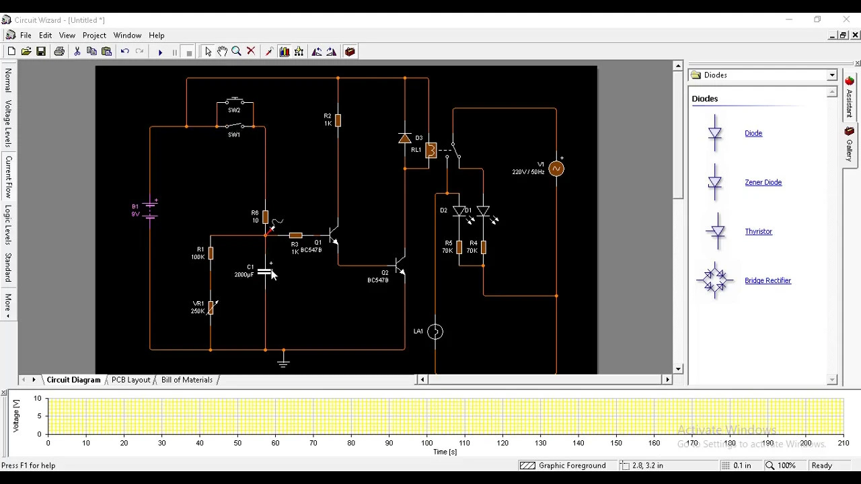The height and width of the screenshot is (484, 861).
Task: Open the Diodes gallery category dropdown
Action: (831, 75)
